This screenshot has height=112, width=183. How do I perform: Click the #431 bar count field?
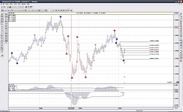pyautogui.click(x=176, y=108)
